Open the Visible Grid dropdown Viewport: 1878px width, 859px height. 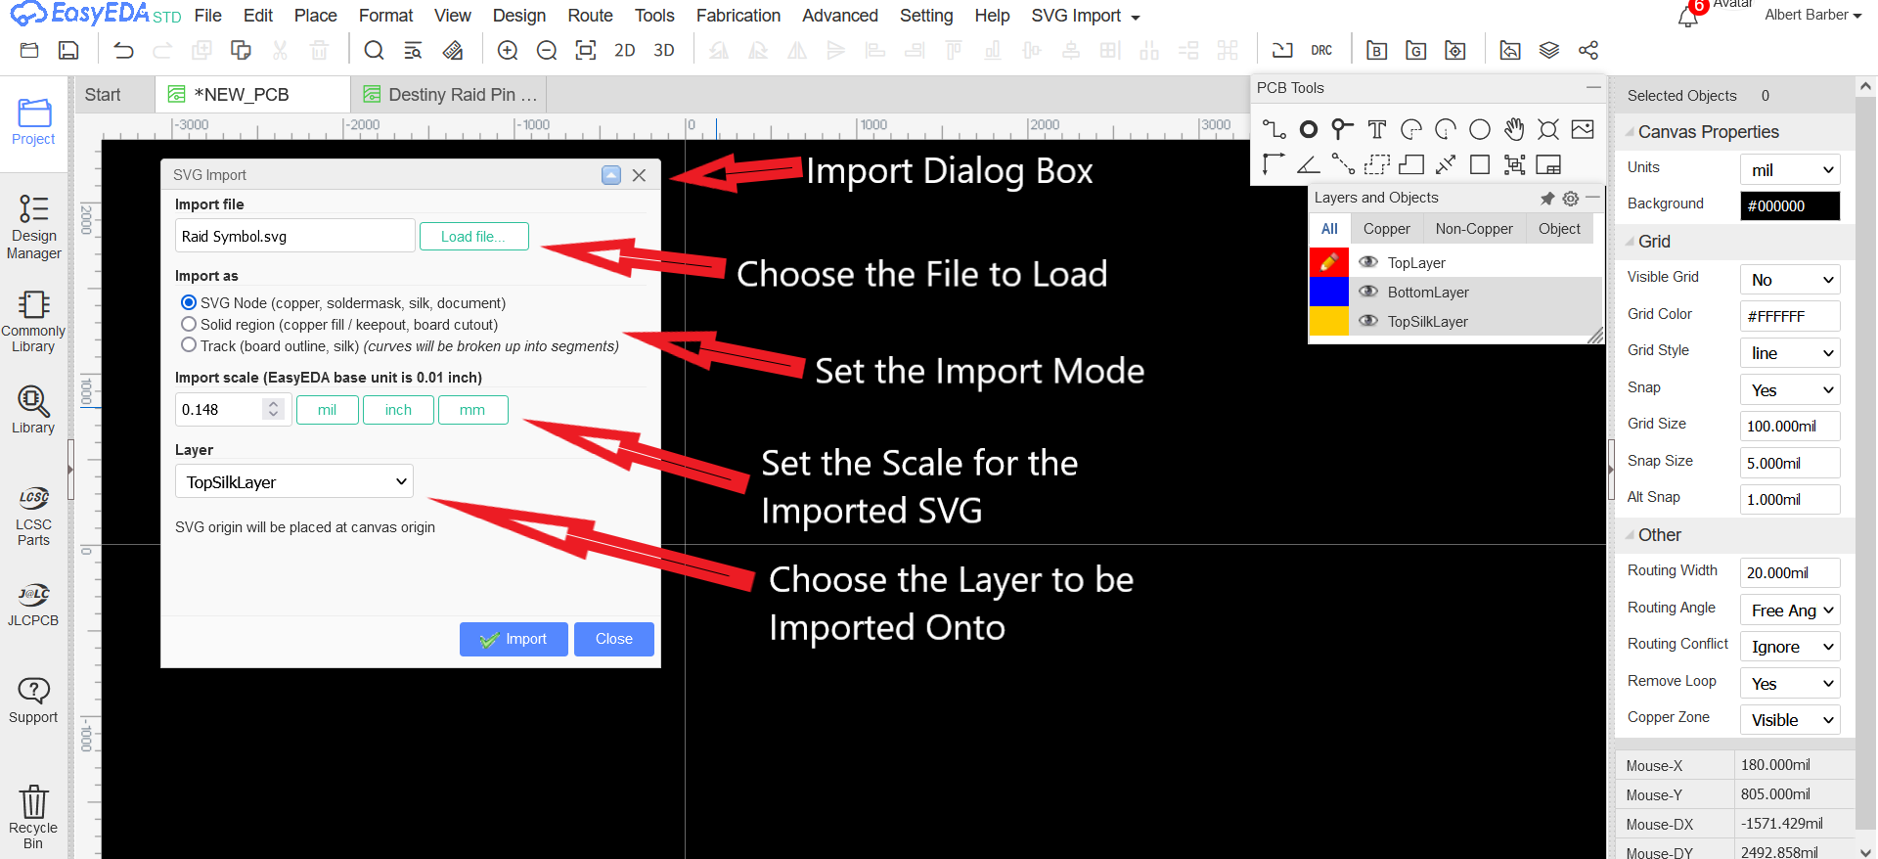point(1790,280)
